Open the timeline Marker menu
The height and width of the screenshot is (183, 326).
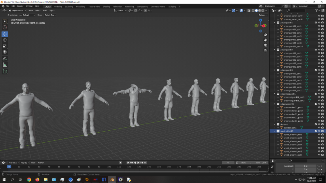point(41,163)
